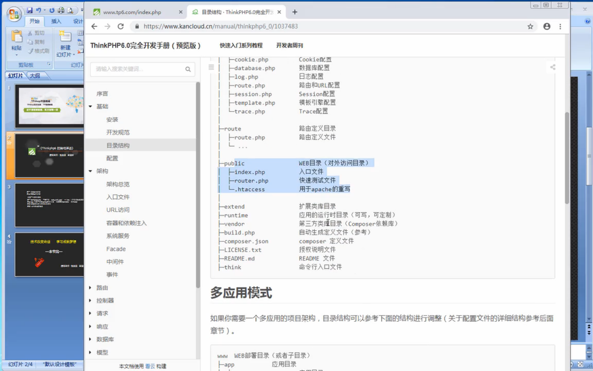Open the 容器和依赖注入 chapter
593x371 pixels.
[x=126, y=223]
